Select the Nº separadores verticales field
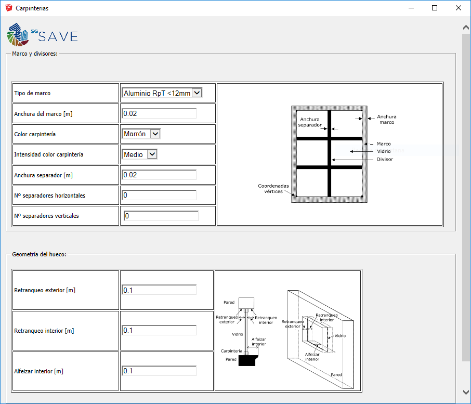The image size is (471, 404). (161, 216)
